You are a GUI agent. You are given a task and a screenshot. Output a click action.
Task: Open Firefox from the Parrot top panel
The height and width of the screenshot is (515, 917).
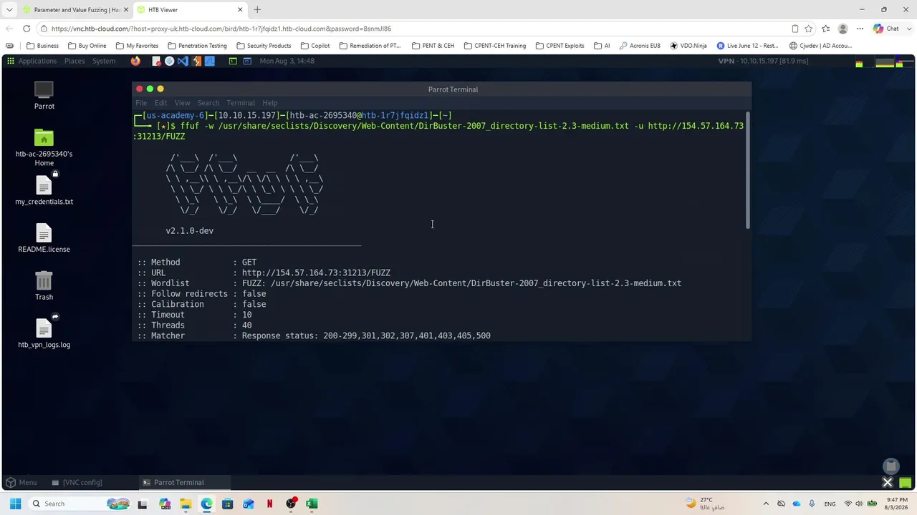point(135,61)
